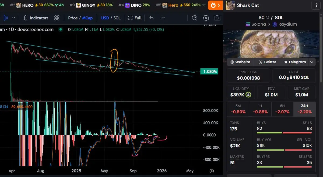Click the MKT CAP $1.0M box
The width and height of the screenshot is (323, 177).
click(302, 92)
